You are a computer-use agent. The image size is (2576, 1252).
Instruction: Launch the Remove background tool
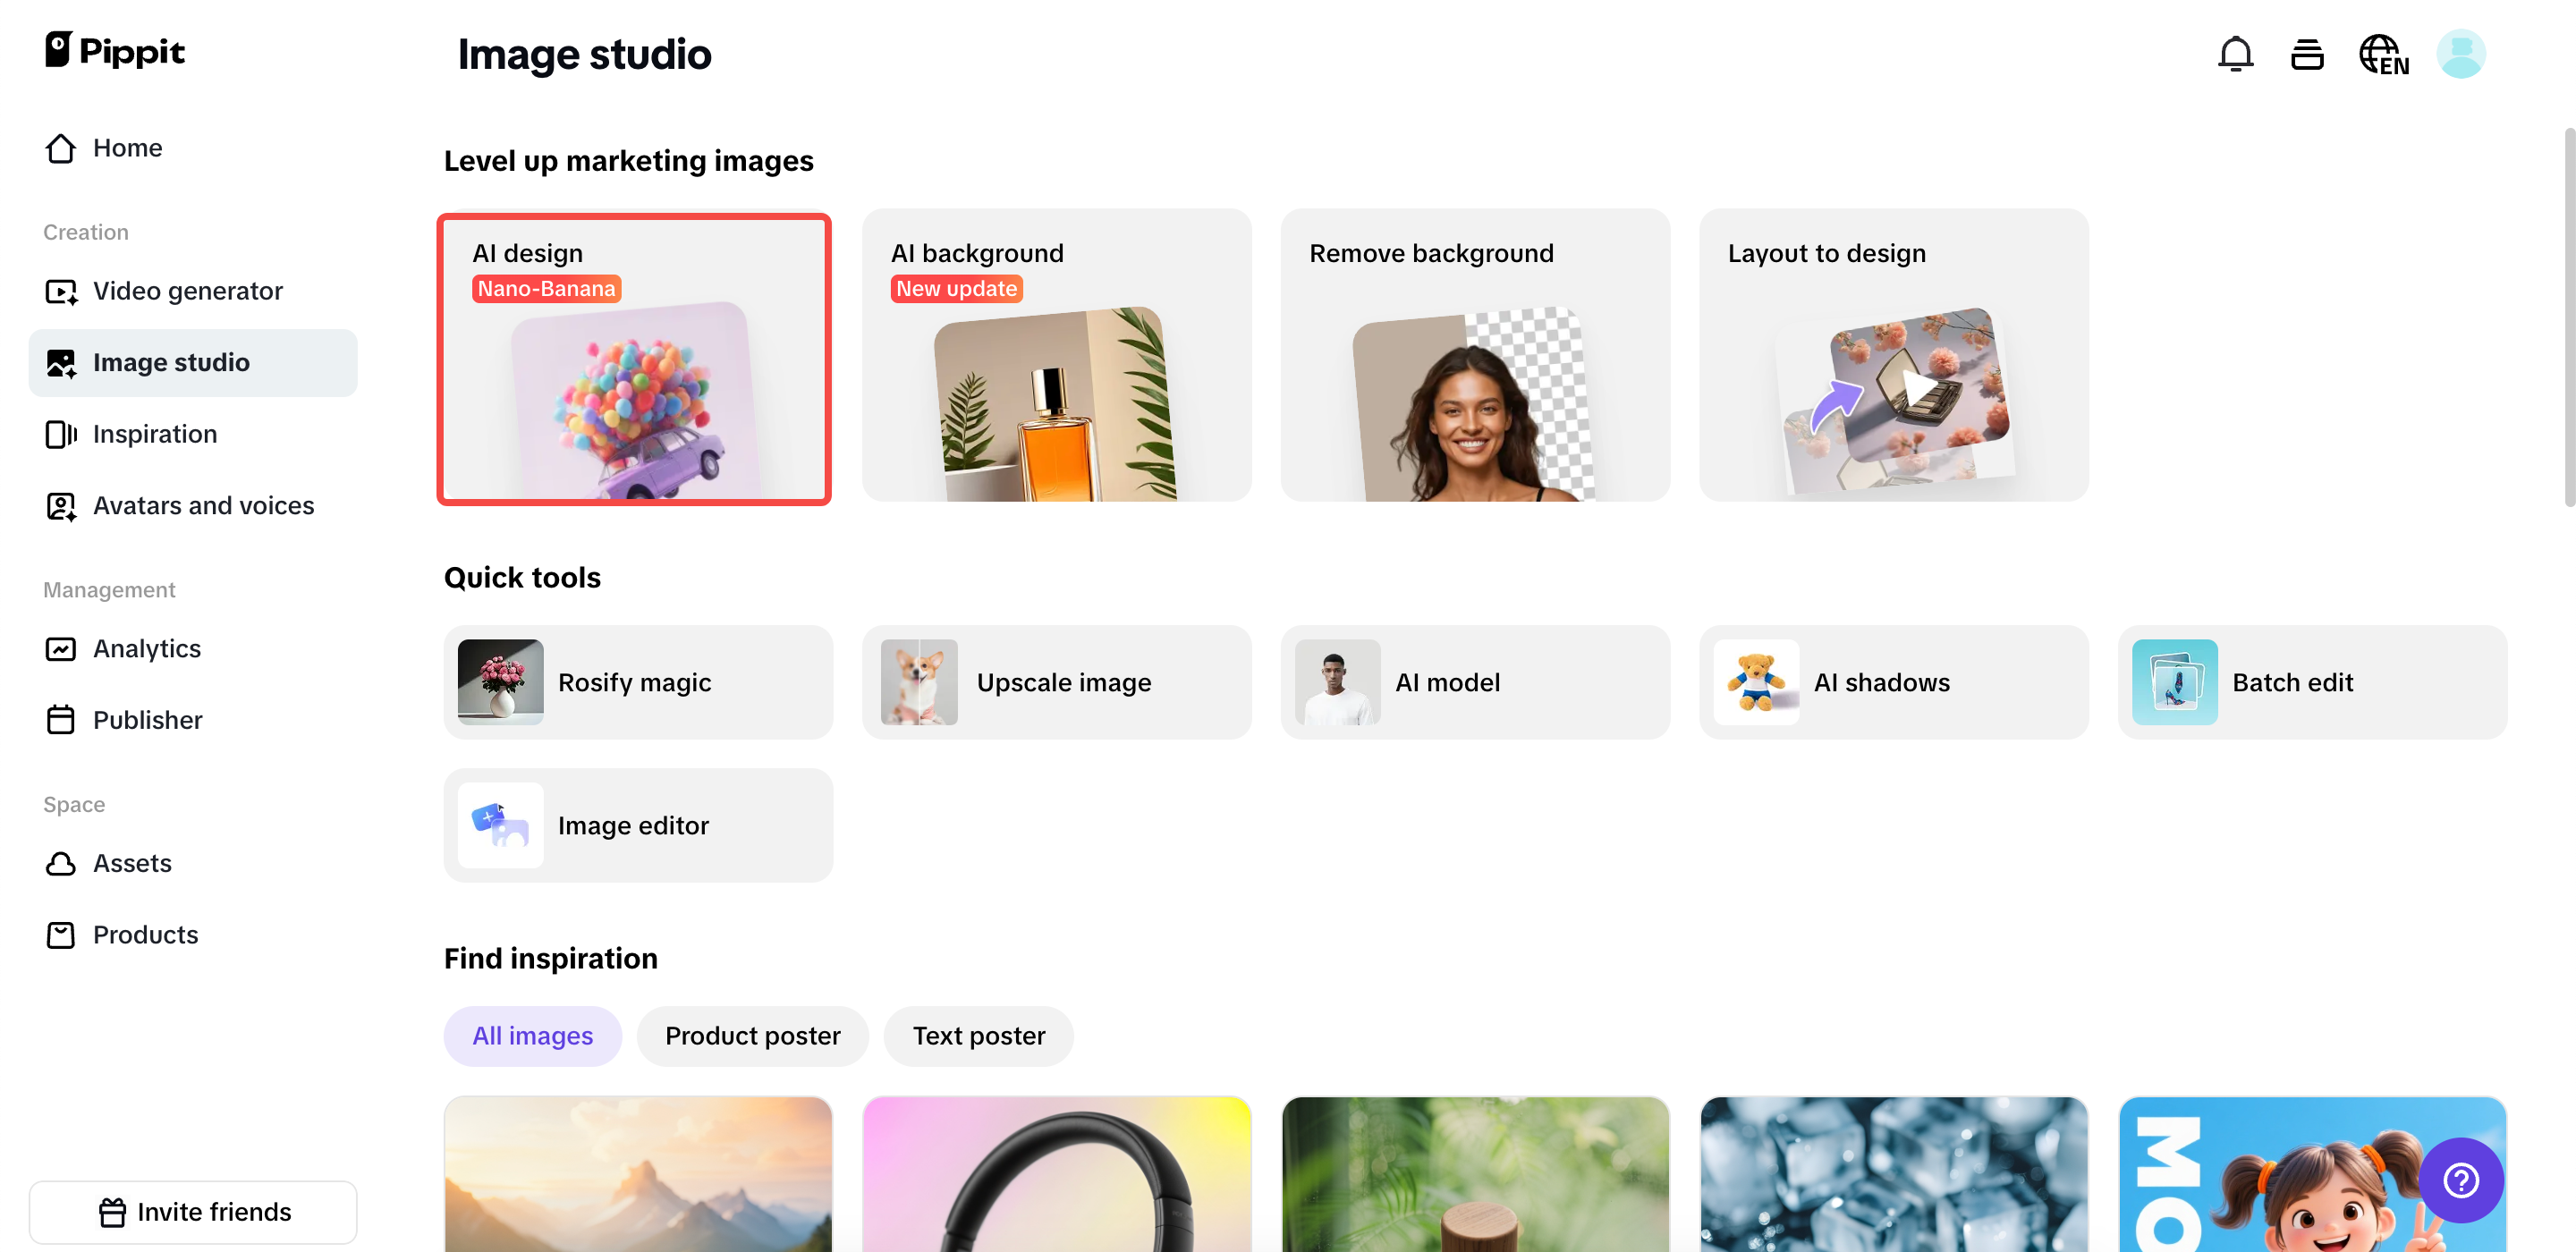[1474, 355]
